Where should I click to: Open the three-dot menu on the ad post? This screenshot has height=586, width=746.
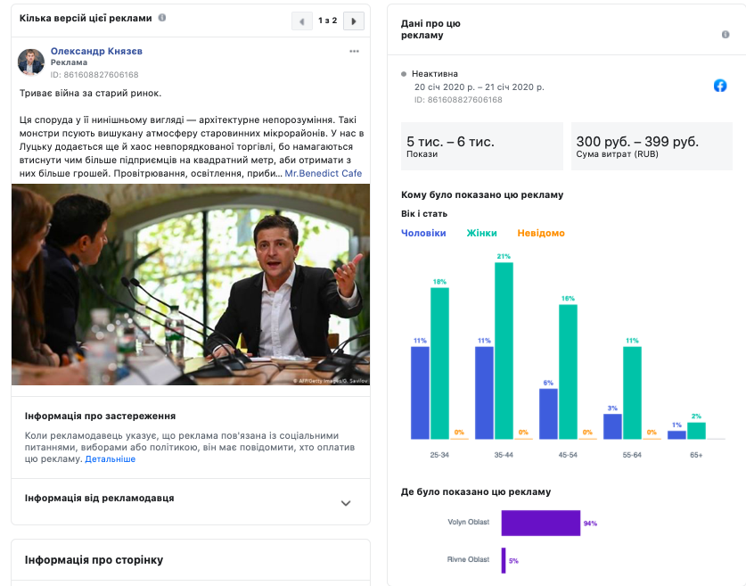pos(354,52)
